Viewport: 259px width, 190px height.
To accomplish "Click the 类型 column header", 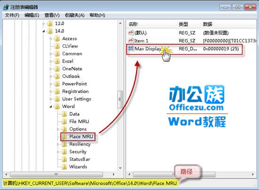I will coord(183,25).
